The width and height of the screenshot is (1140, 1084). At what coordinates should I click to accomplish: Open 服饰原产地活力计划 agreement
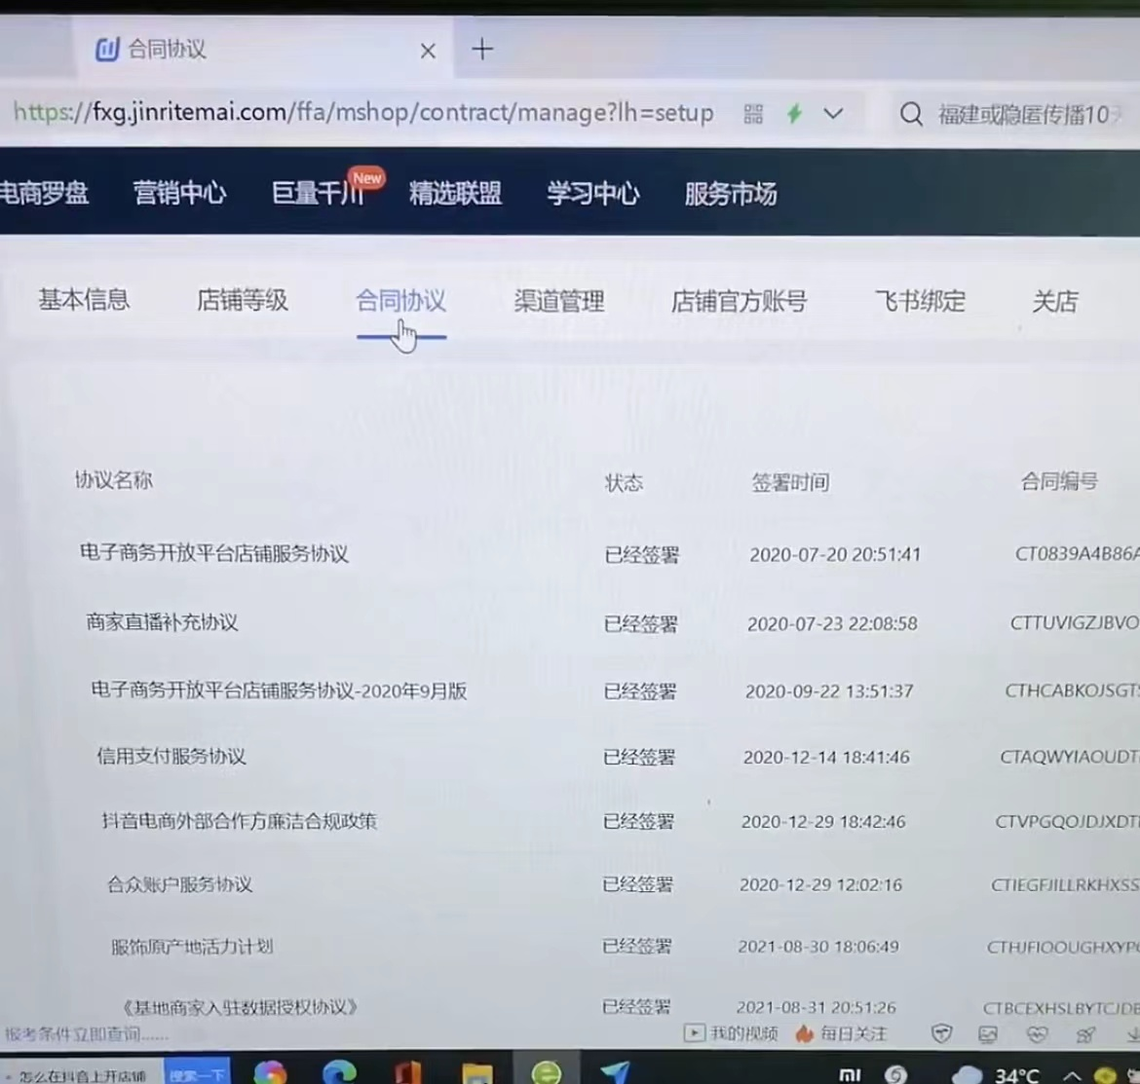pyautogui.click(x=192, y=947)
